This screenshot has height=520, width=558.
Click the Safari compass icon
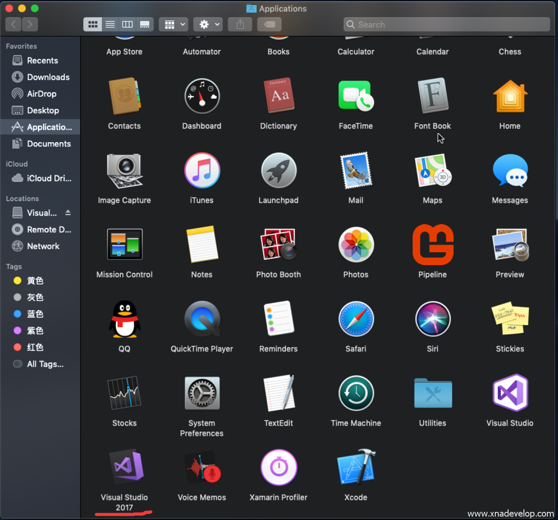click(x=356, y=319)
